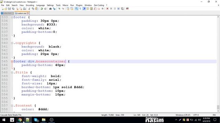This screenshot has width=220, height=123.
Task: Click the Zoom In toolbar icon
Action: (59, 9)
